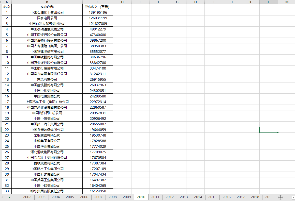This screenshot has height=201, width=295.
Task: Select column L header
Action: 269,2
